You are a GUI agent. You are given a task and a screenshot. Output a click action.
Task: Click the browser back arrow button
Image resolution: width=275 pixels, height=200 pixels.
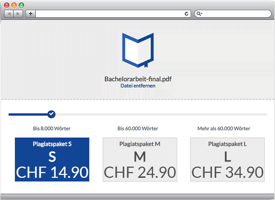(9, 14)
